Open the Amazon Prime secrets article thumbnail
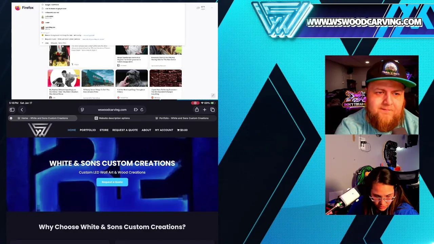 pos(98,78)
